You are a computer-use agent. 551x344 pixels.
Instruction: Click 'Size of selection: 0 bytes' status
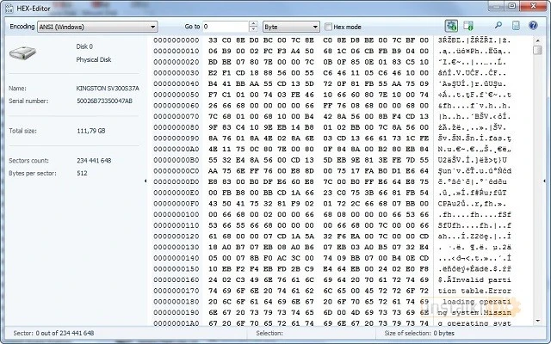pos(419,333)
